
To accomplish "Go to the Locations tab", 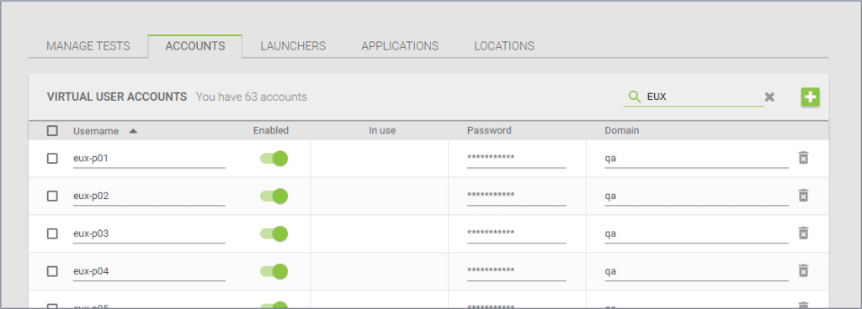I will pos(504,46).
